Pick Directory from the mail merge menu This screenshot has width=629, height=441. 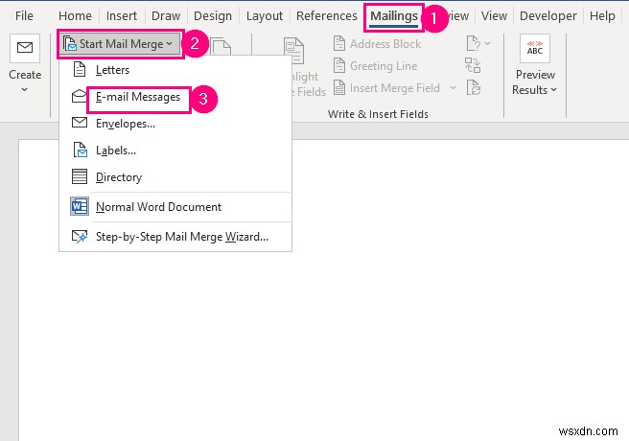coord(175,176)
